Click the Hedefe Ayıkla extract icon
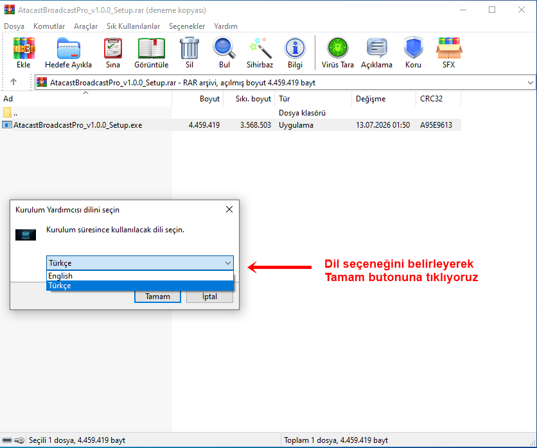The width and height of the screenshot is (537, 448). (69, 48)
